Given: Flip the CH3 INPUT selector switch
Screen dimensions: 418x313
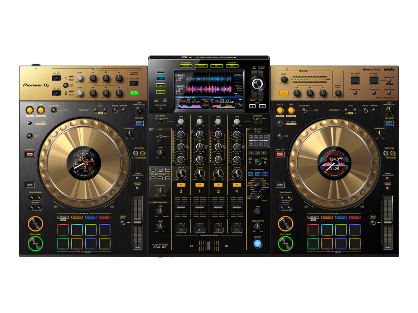Looking at the screenshot, I should tap(160, 122).
